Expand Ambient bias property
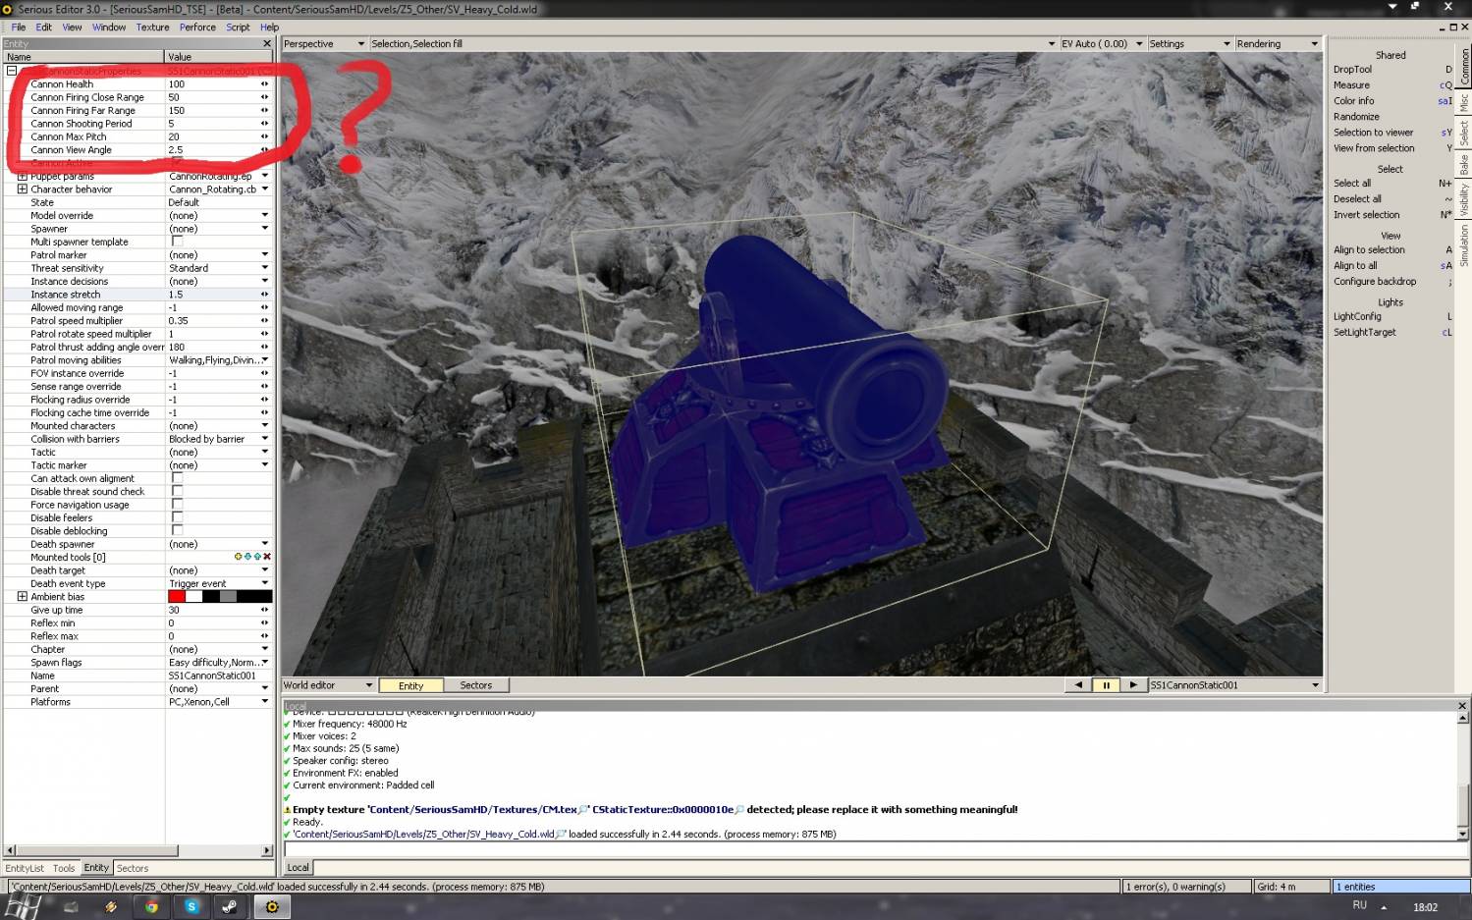The height and width of the screenshot is (920, 1472). click(x=22, y=597)
